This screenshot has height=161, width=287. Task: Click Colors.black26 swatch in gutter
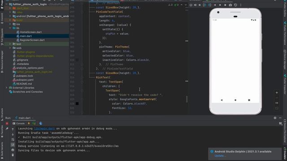pyautogui.click(x=77, y=60)
